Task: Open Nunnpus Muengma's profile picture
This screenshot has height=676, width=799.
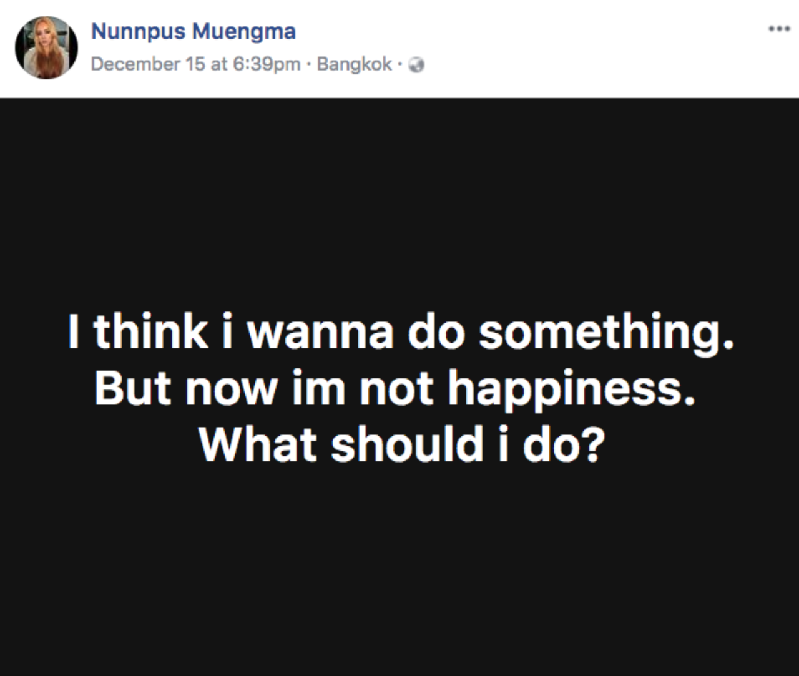Action: [46, 48]
